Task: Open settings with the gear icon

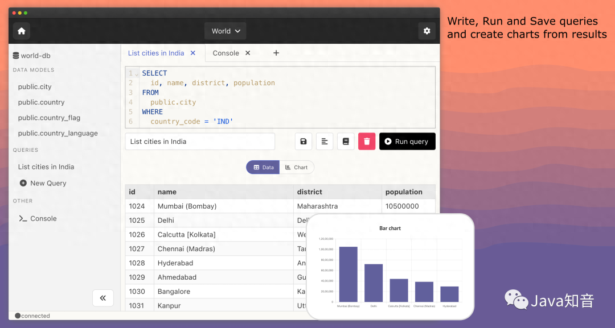Action: [x=427, y=31]
